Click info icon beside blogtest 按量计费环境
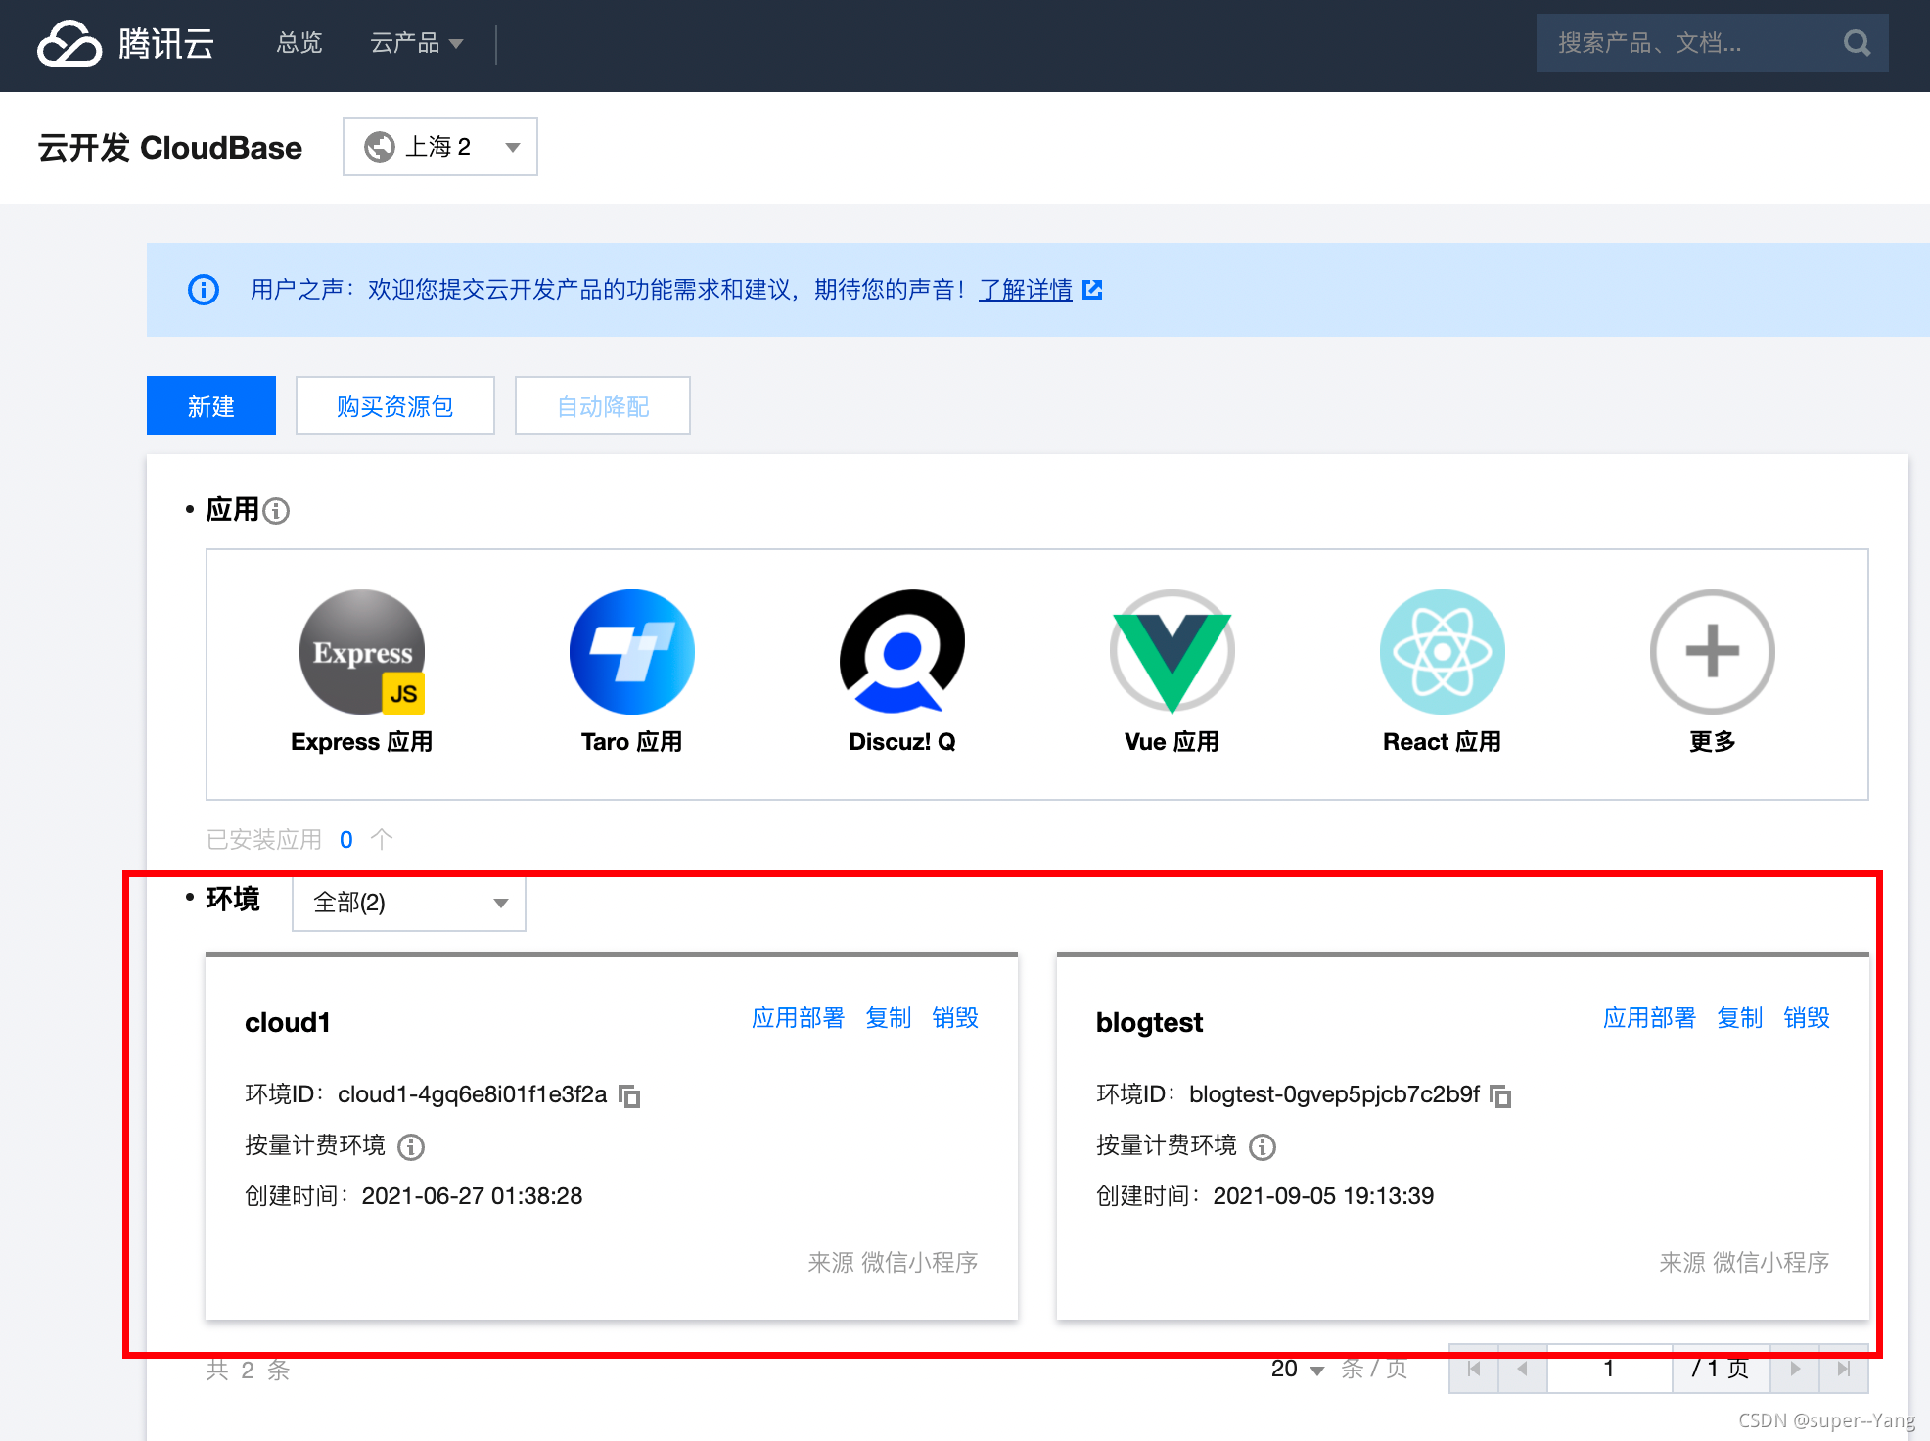 [1263, 1146]
